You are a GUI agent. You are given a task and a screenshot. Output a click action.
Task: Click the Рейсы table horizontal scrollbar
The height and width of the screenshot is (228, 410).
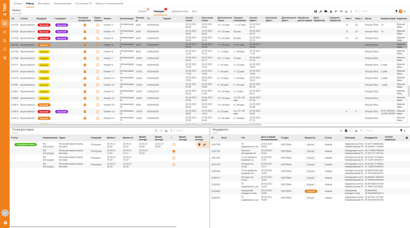click(136, 125)
